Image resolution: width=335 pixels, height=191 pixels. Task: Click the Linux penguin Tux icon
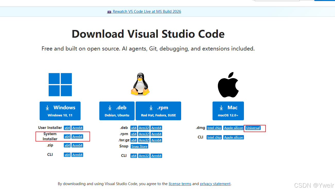[140, 84]
